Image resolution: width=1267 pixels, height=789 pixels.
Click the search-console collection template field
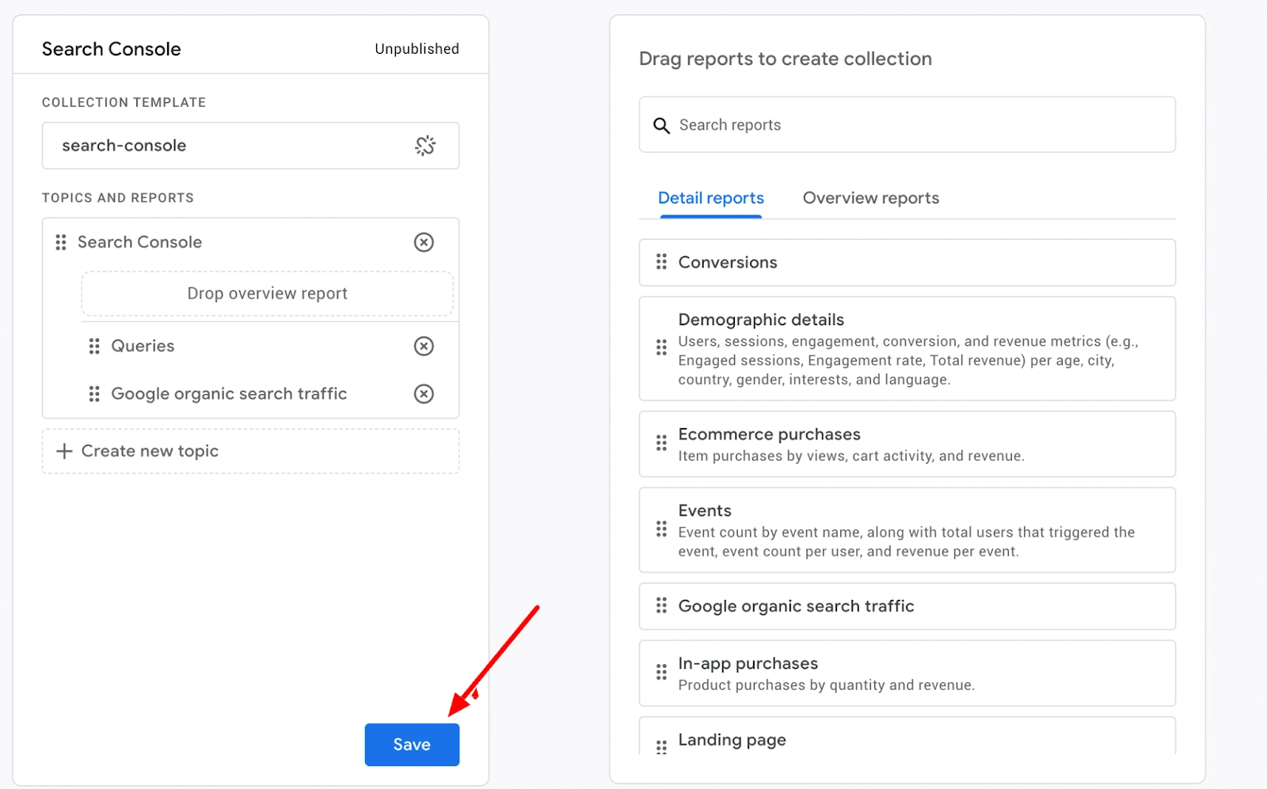[250, 146]
